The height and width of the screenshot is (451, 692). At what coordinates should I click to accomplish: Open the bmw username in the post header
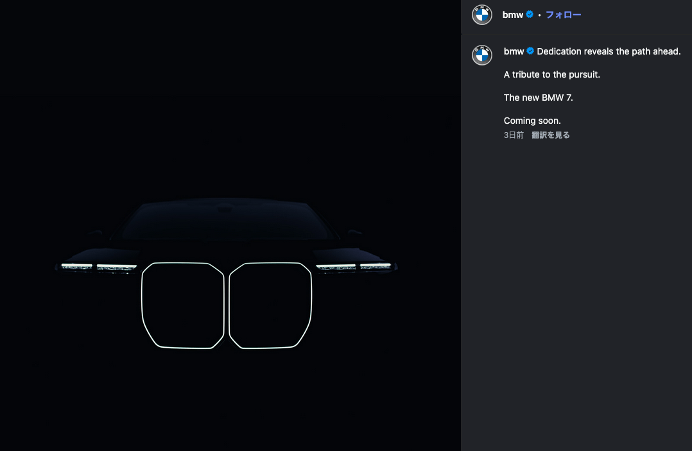click(x=513, y=15)
